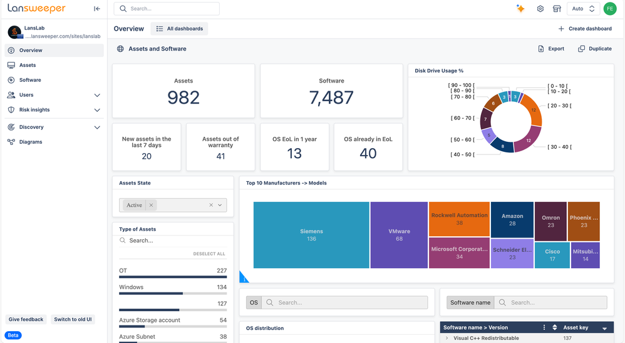625x343 pixels.
Task: Click the Create dashboard button
Action: (585, 29)
